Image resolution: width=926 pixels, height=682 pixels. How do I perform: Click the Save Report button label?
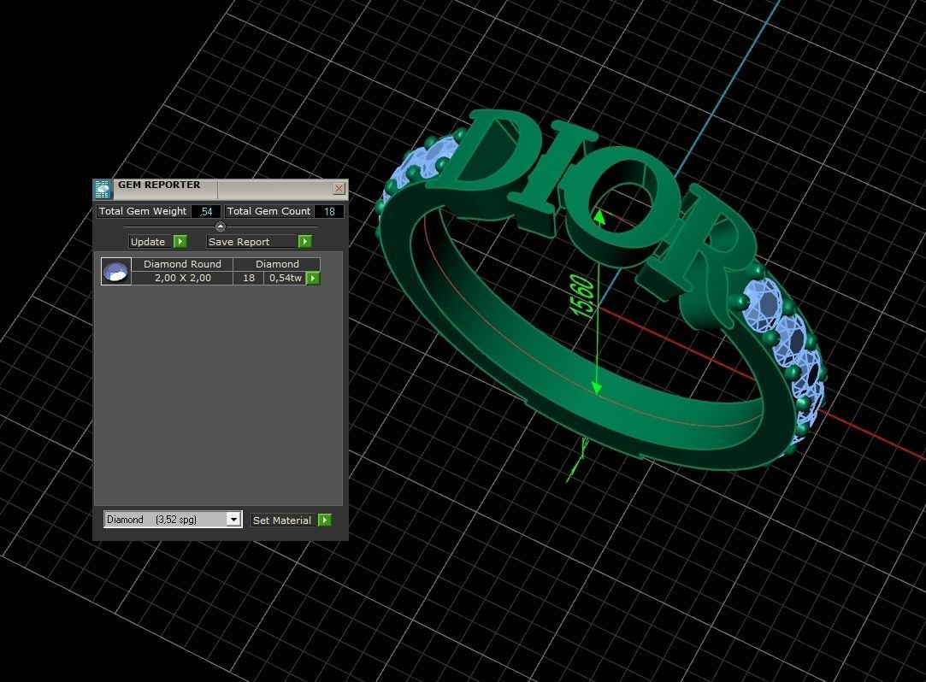252,242
